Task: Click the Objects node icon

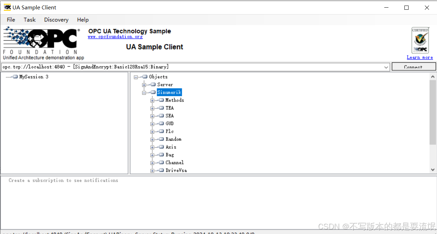Action: pyautogui.click(x=145, y=77)
